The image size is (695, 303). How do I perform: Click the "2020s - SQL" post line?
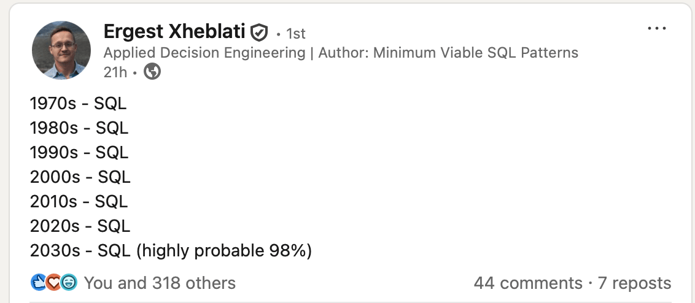point(80,226)
